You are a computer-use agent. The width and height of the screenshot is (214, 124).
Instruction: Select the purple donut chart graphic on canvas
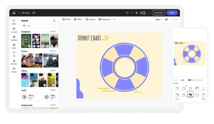[124, 67]
